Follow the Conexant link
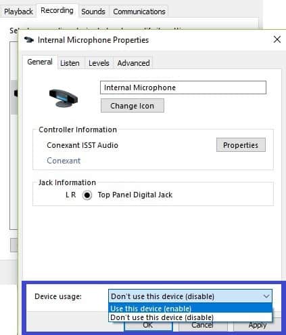This screenshot has height=335, width=286. [x=64, y=161]
